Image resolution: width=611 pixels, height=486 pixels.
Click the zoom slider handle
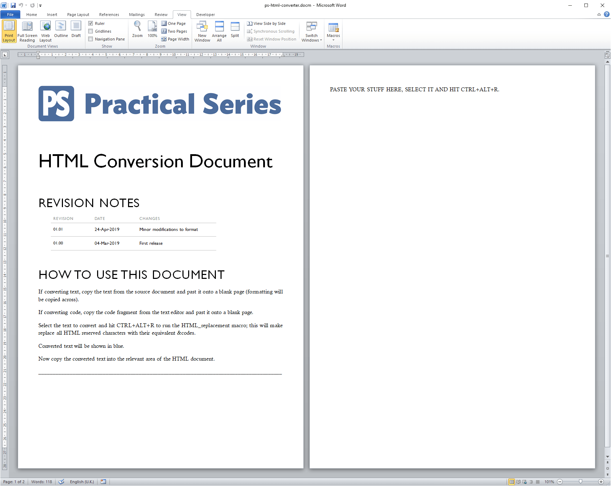[580, 482]
